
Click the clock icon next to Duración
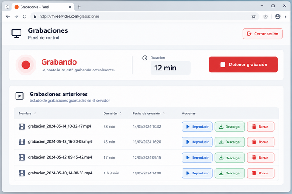(145, 58)
